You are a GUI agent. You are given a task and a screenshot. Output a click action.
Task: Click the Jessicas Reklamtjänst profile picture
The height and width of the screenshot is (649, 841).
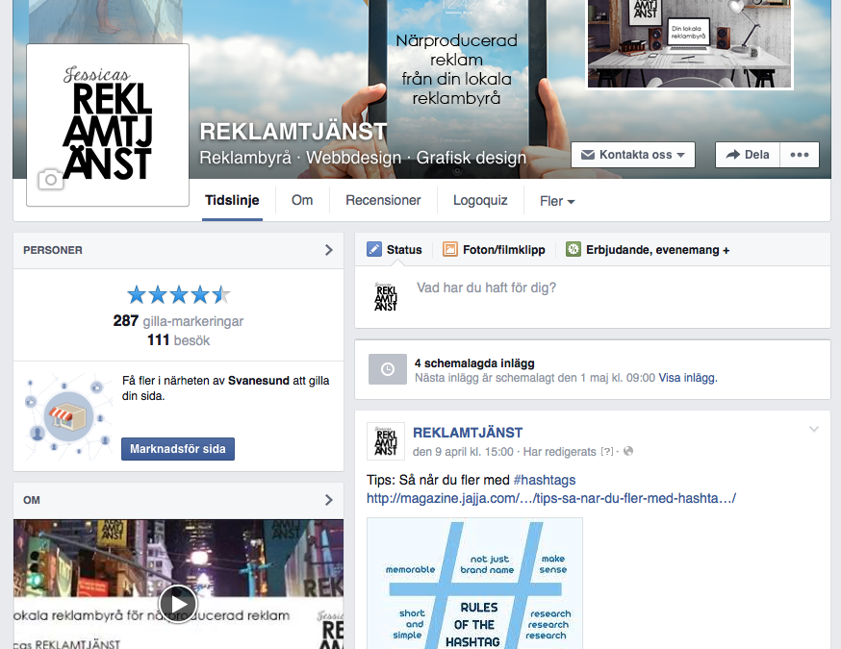(108, 125)
